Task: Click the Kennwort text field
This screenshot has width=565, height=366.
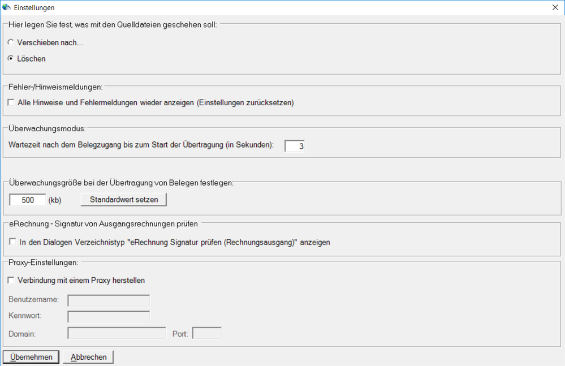Action: coord(109,317)
